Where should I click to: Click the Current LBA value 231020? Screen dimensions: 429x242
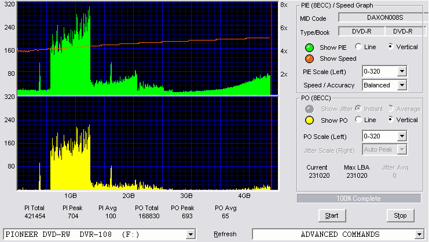[319, 175]
